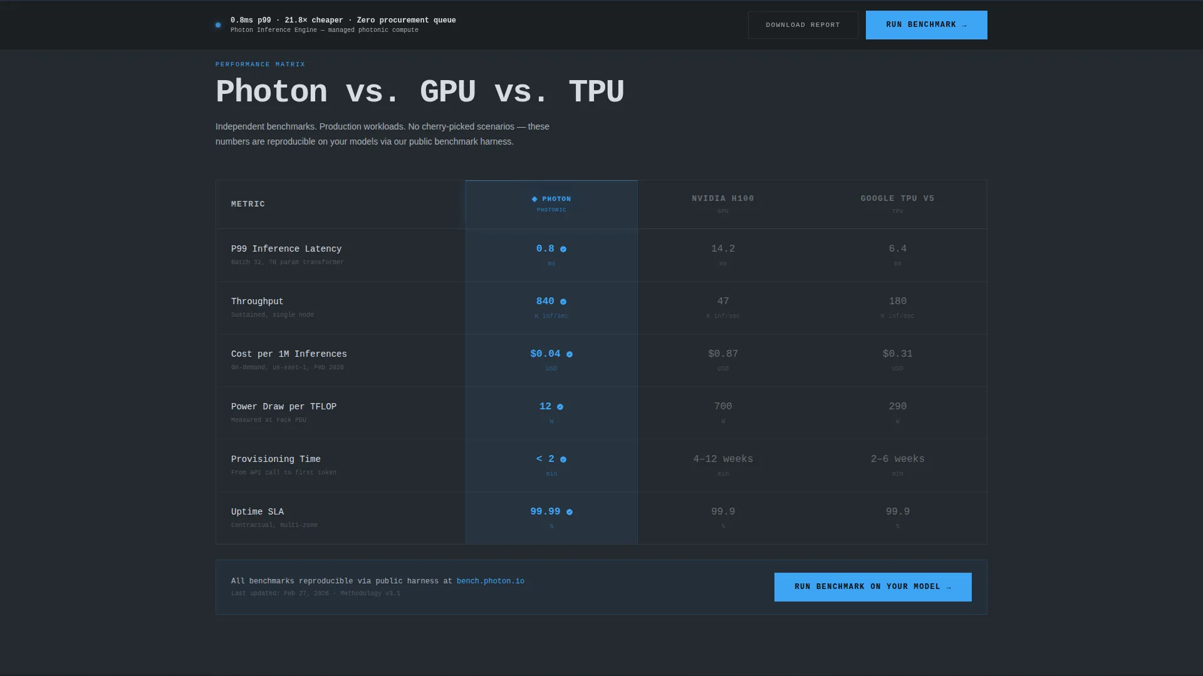Click the 99.9 NVIDIA uptime value
This screenshot has width=1203, height=676.
723,512
